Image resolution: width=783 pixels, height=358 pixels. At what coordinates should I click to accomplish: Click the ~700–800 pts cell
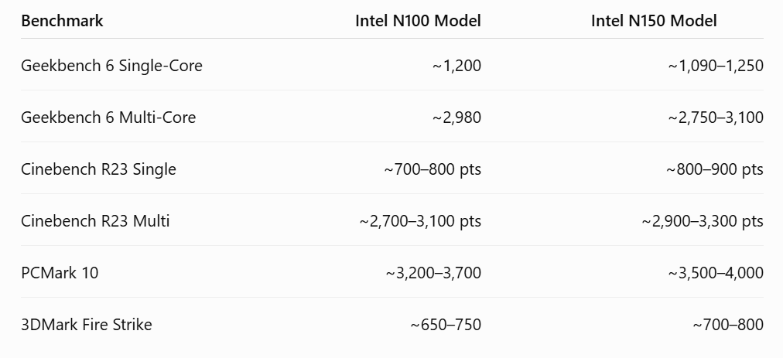point(433,170)
